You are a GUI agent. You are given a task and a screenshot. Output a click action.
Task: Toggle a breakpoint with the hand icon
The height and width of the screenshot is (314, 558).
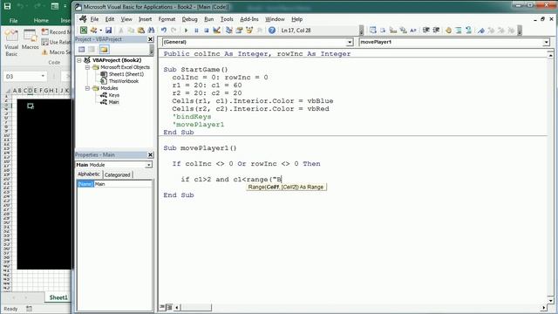tap(448, 31)
